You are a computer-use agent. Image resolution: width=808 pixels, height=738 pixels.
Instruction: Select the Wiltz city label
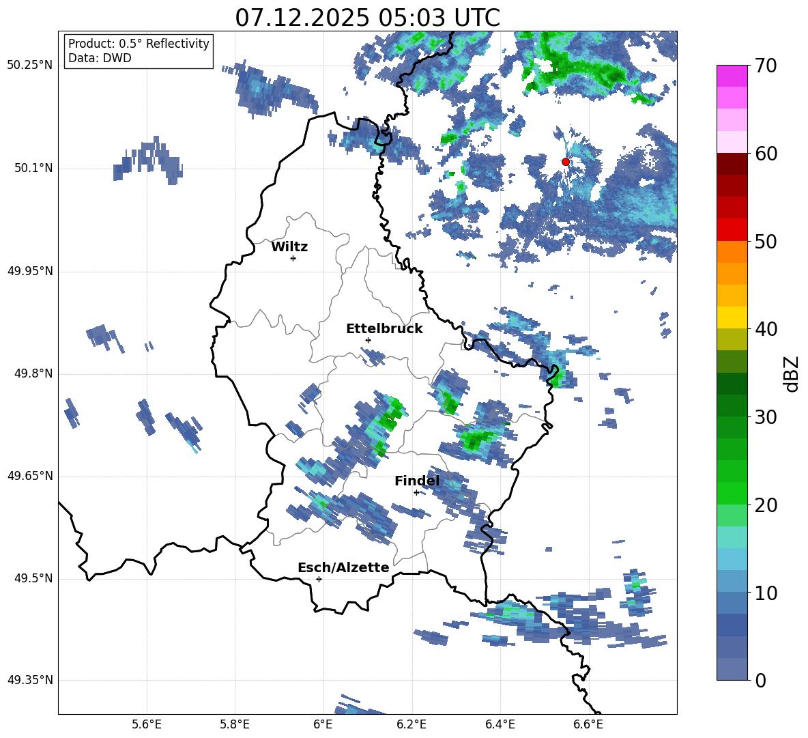click(289, 247)
